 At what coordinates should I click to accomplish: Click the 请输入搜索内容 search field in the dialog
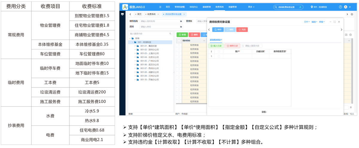(252, 46)
